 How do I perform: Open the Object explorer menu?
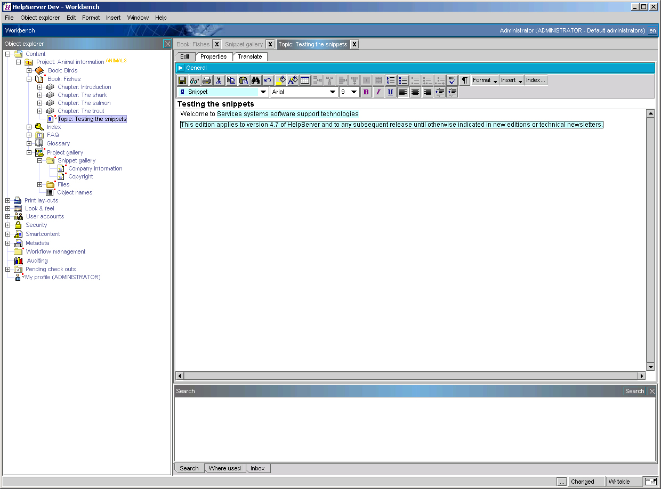pyautogui.click(x=40, y=18)
